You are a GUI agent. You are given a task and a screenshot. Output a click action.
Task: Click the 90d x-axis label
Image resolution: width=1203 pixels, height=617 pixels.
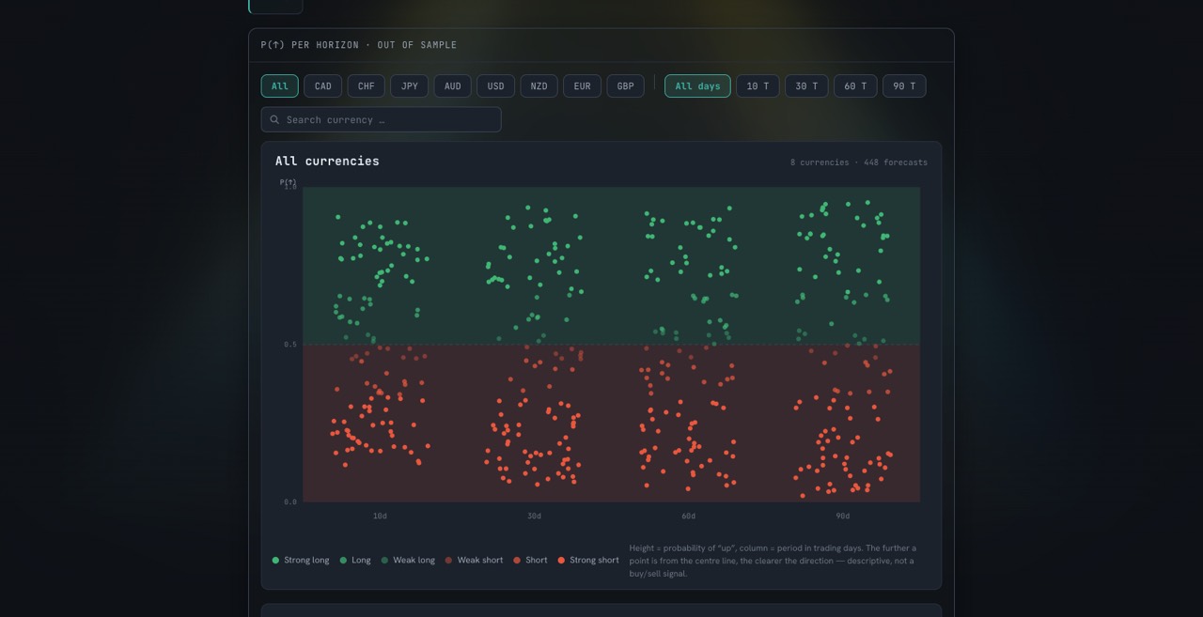pos(843,517)
